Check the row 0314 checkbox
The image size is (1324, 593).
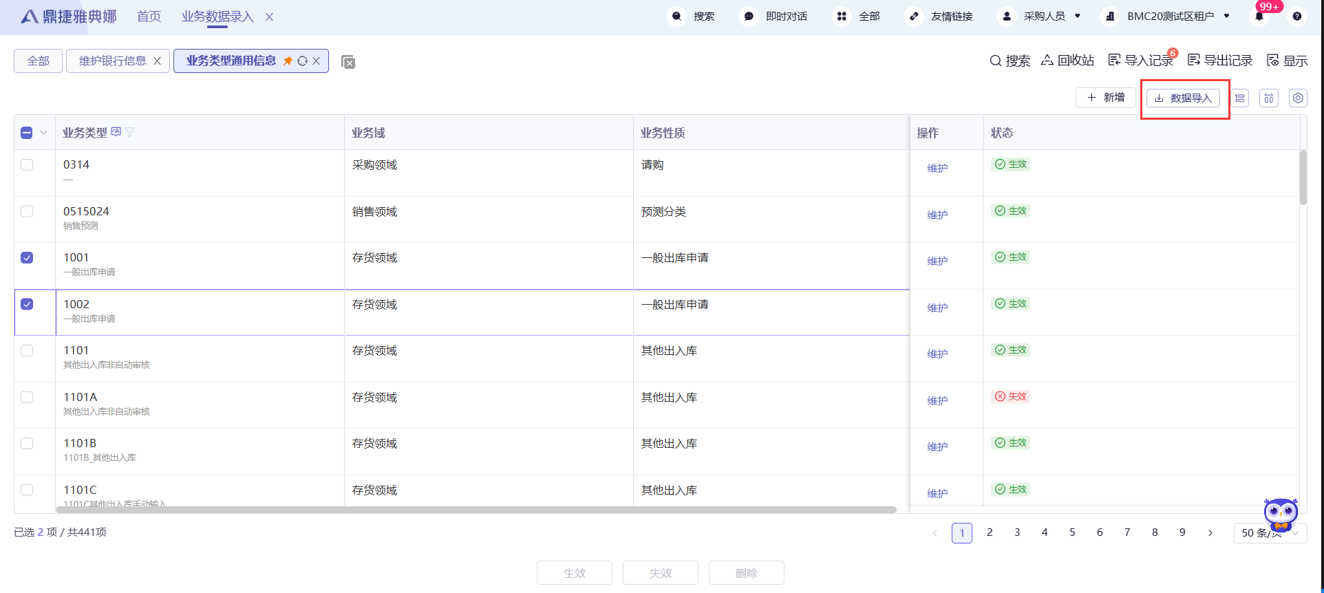pyautogui.click(x=27, y=165)
